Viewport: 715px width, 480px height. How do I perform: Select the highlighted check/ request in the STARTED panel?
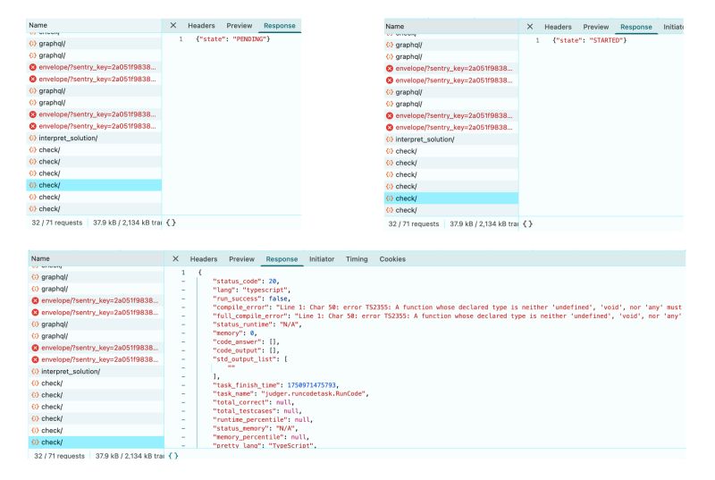click(x=451, y=198)
